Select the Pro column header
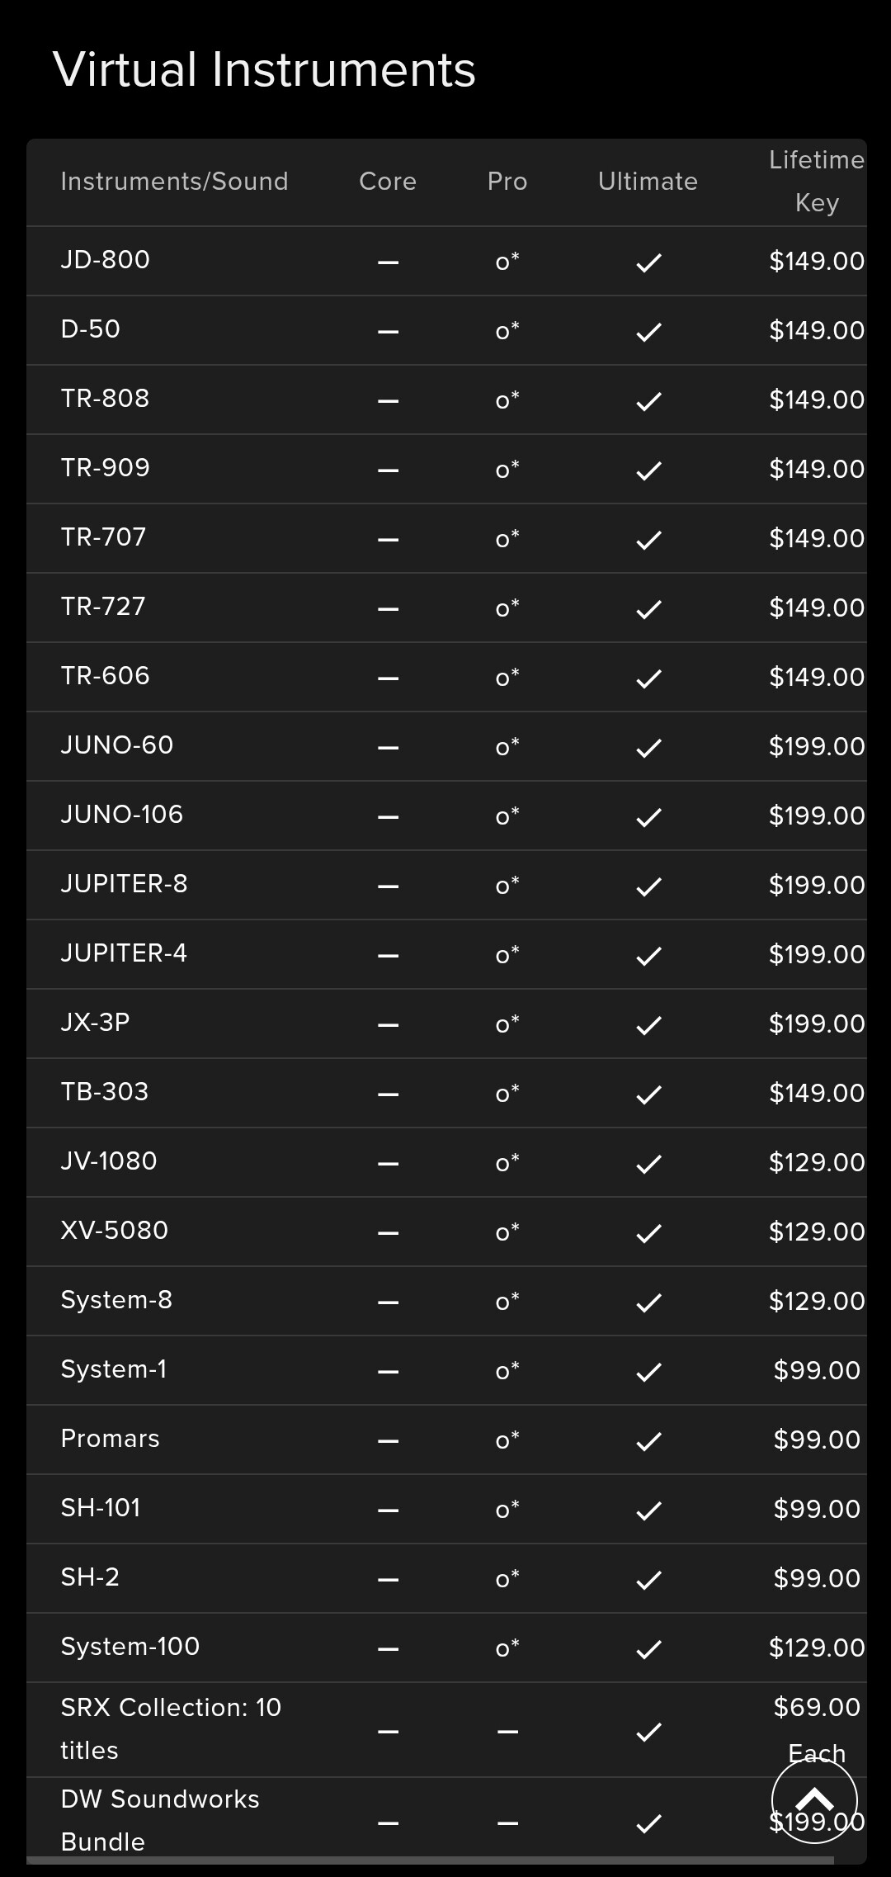The width and height of the screenshot is (891, 1877). pos(507,182)
